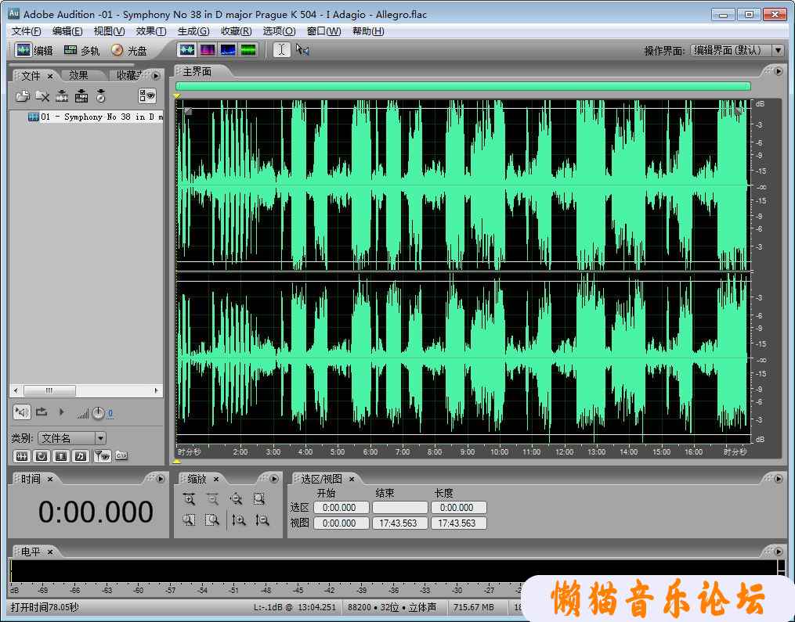Open the 主界面 panel options arrow menu
This screenshot has width=795, height=622.
point(779,71)
